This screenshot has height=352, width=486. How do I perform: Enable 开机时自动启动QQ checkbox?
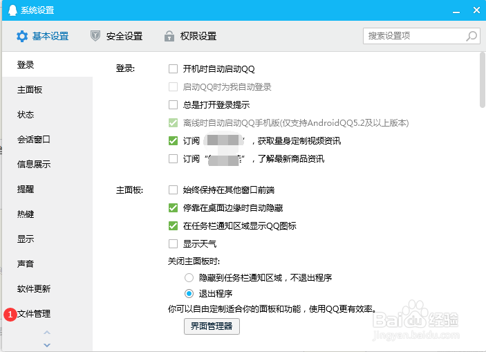point(173,69)
